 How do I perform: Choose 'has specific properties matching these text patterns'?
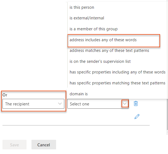point(117,83)
